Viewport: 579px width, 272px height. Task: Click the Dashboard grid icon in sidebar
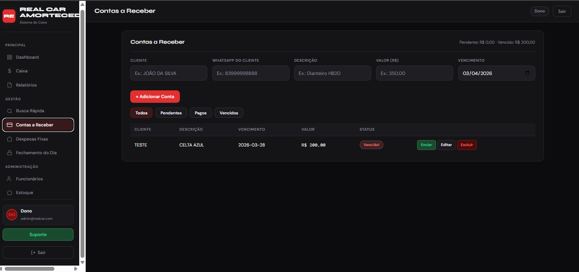(9, 57)
